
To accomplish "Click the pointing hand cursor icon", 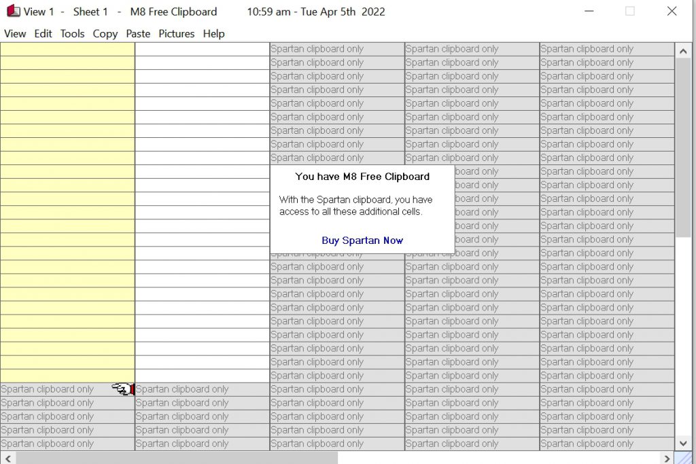I will coord(123,389).
